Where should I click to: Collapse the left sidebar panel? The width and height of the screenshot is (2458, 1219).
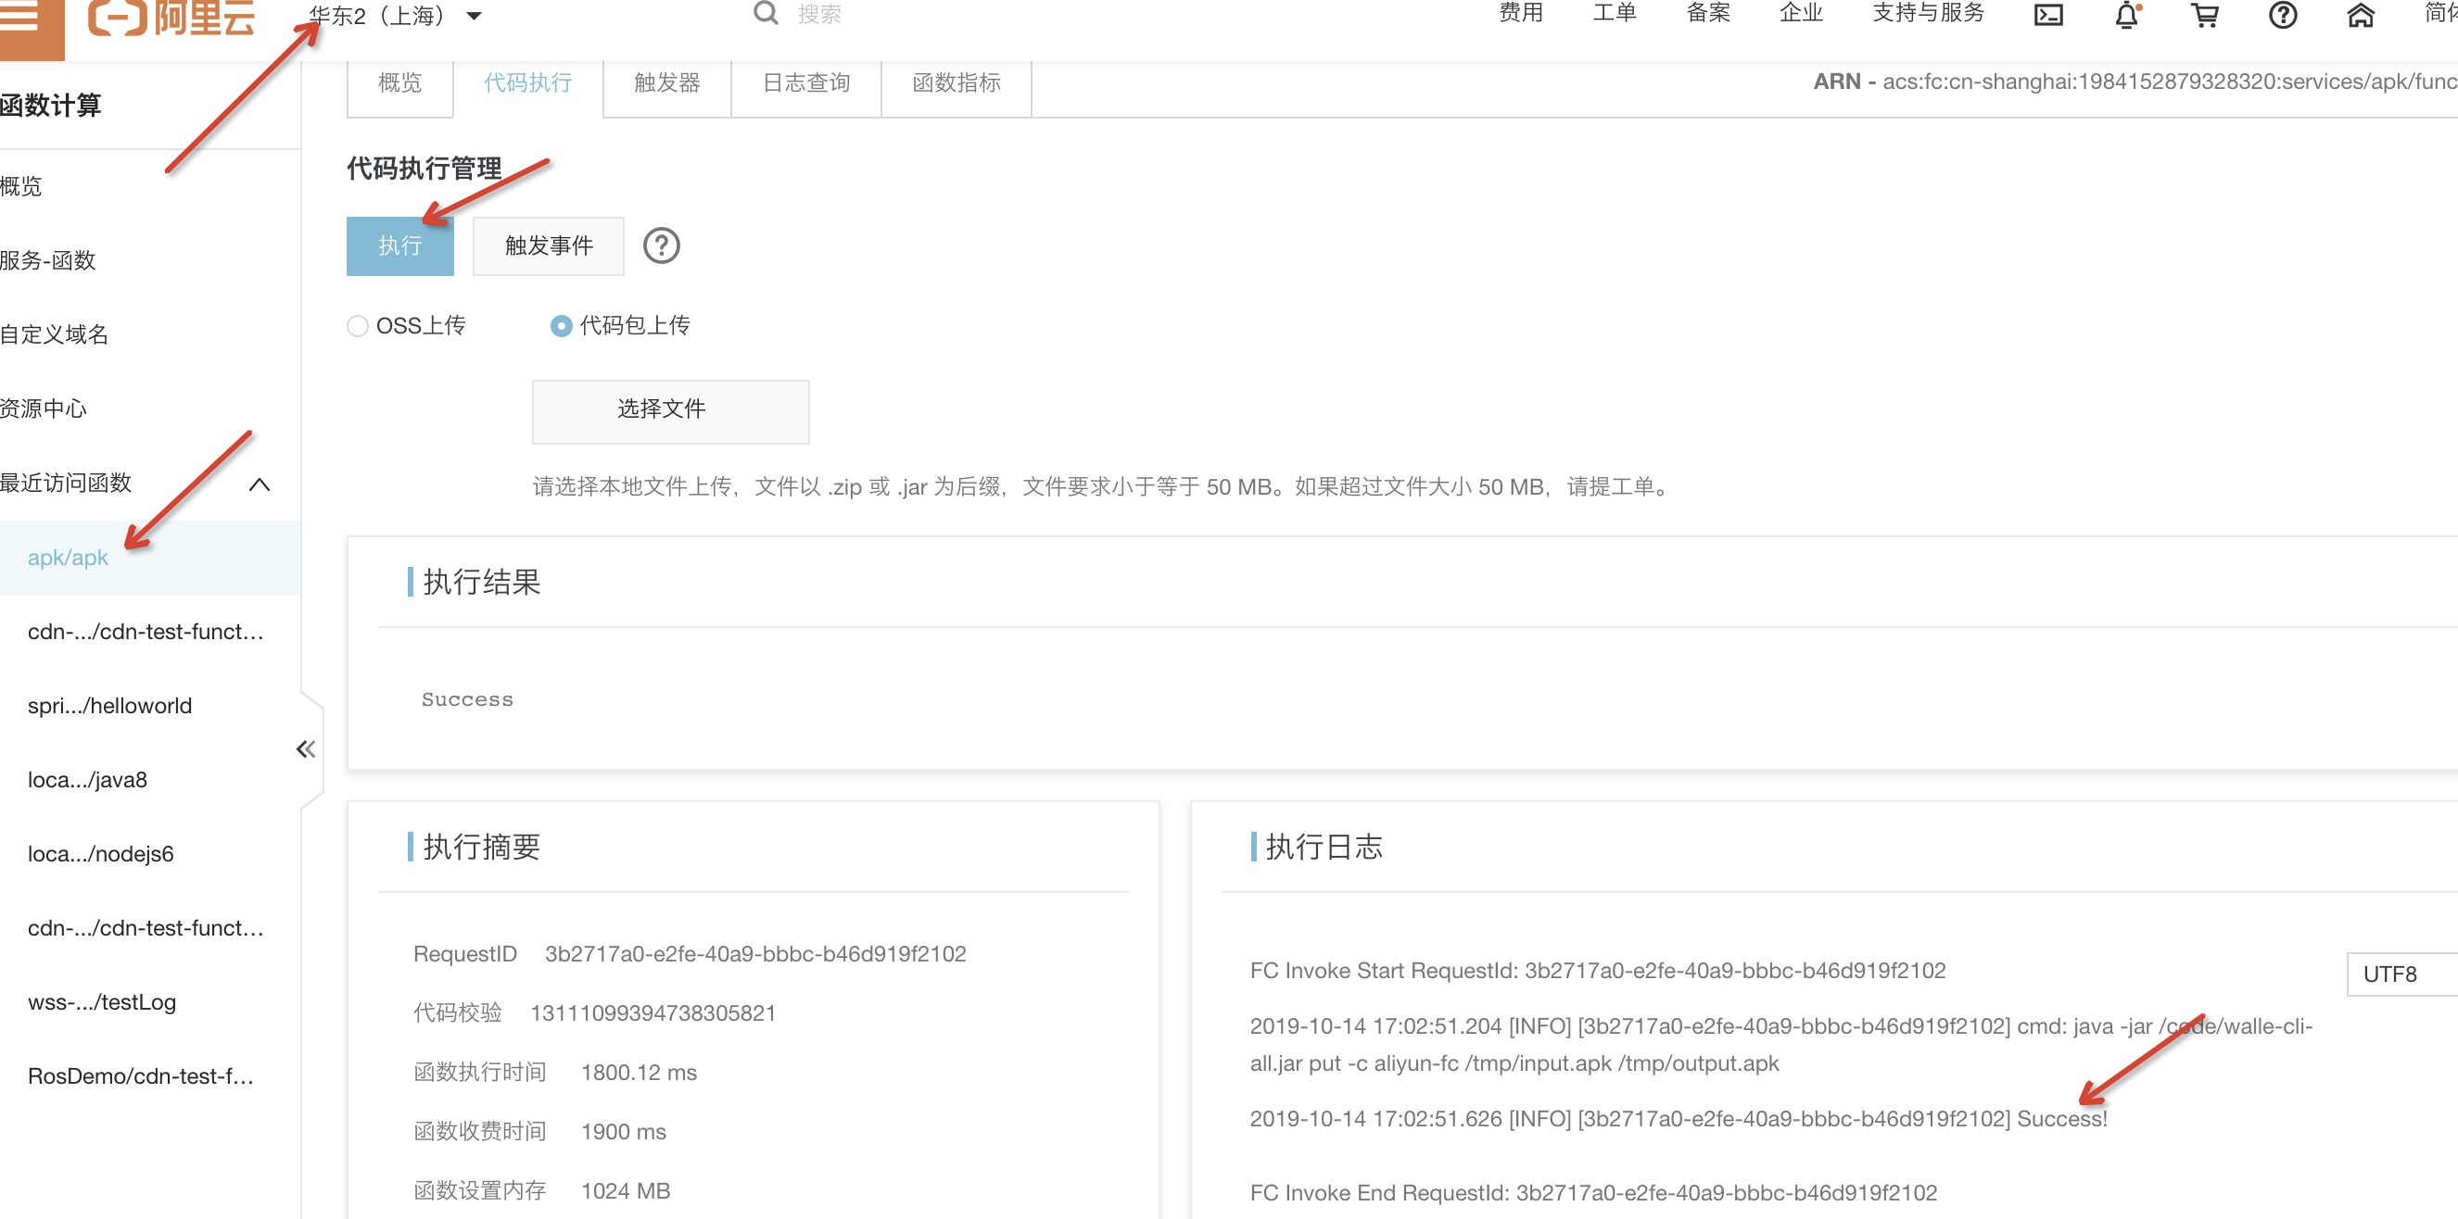coord(305,748)
